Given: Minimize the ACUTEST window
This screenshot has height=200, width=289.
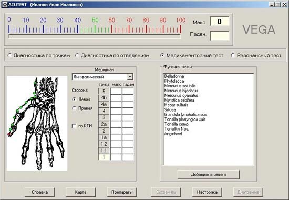Looking at the screenshot, I should pos(272,4).
